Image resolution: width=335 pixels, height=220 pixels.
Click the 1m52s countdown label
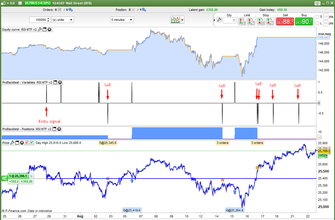[323, 155]
